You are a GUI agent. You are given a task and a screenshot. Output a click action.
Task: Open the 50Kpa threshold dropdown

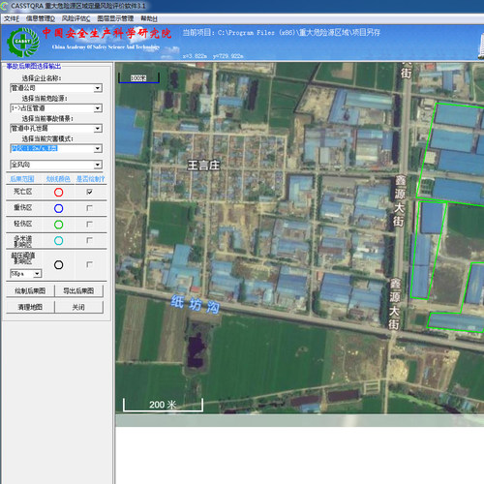tap(38, 274)
